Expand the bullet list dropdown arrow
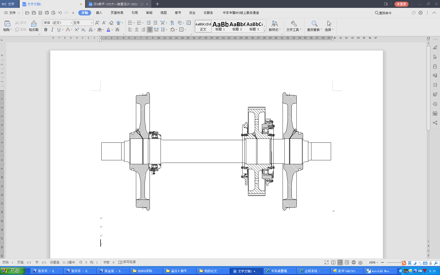440x275 pixels. tap(134, 23)
